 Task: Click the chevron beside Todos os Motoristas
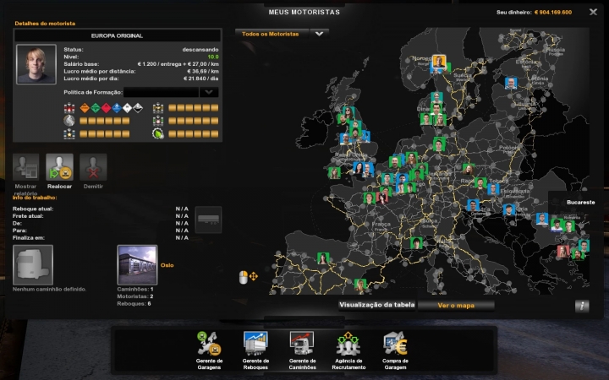319,34
